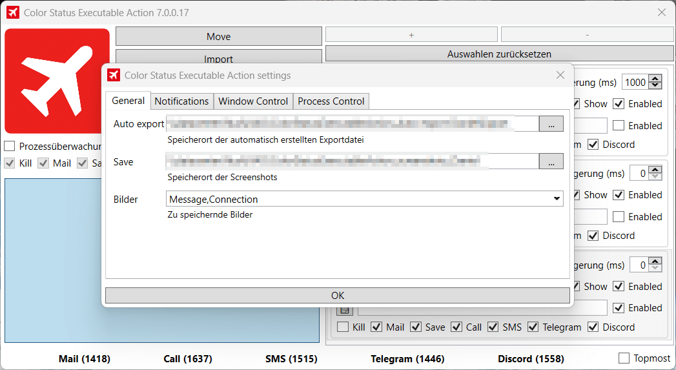This screenshot has width=676, height=370.
Task: Toggle Mail checkbox under Prozessüberwachung
Action: [x=43, y=163]
